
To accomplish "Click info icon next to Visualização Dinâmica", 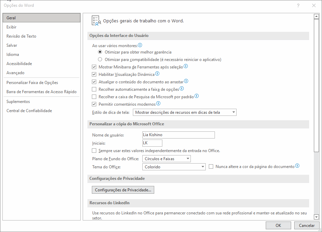I will click(x=157, y=73).
